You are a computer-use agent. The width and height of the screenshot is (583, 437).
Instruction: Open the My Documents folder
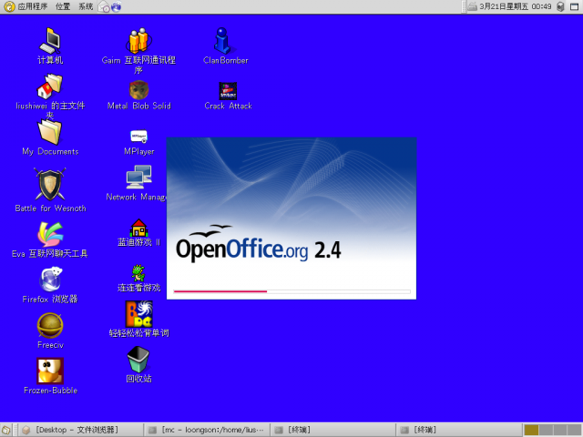pos(50,133)
